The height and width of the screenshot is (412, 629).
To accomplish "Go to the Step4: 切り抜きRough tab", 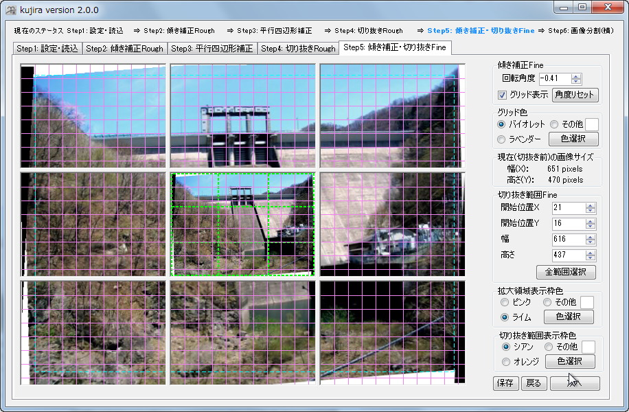I will point(298,49).
